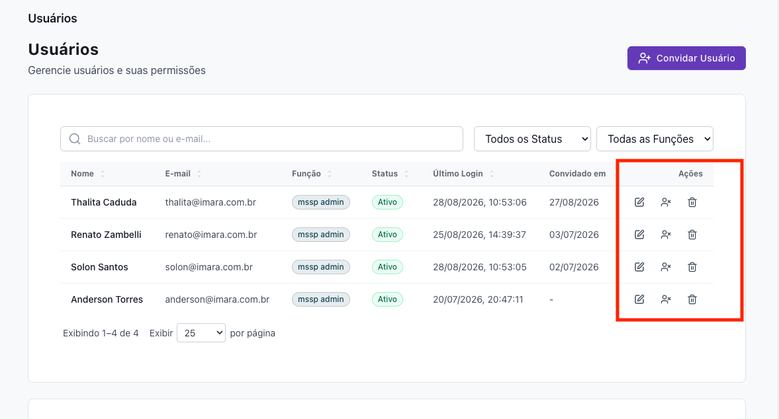Edit user Thalita Caduda
Screen dimensions: 779x419
pyautogui.click(x=639, y=202)
